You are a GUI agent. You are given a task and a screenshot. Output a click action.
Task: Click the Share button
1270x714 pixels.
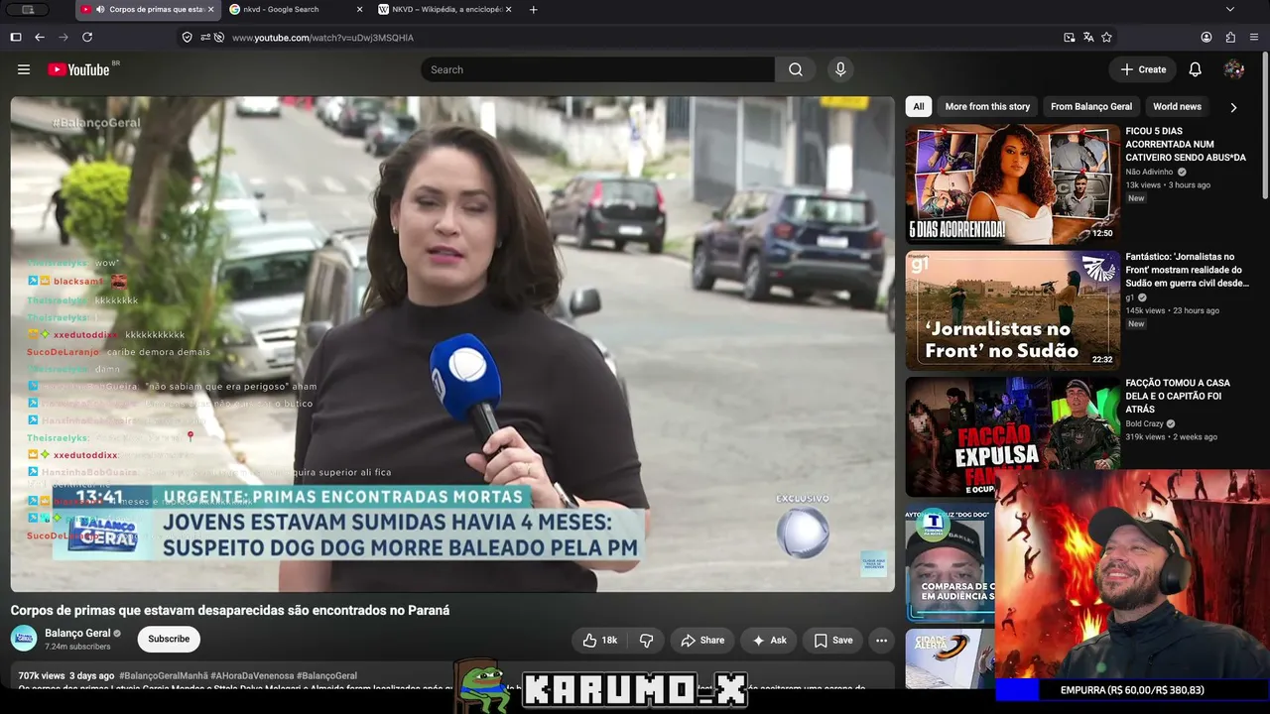[x=702, y=641]
